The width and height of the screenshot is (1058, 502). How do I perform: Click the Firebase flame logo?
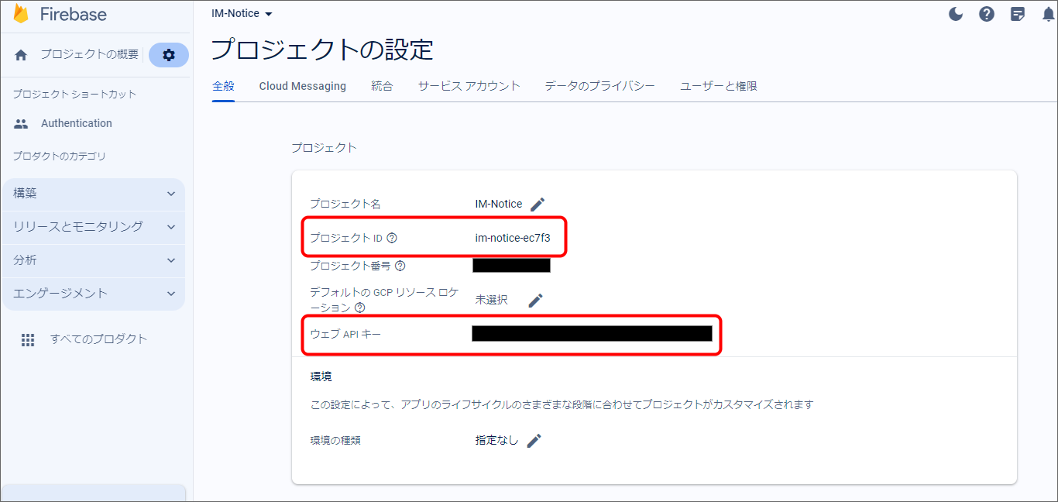(20, 14)
